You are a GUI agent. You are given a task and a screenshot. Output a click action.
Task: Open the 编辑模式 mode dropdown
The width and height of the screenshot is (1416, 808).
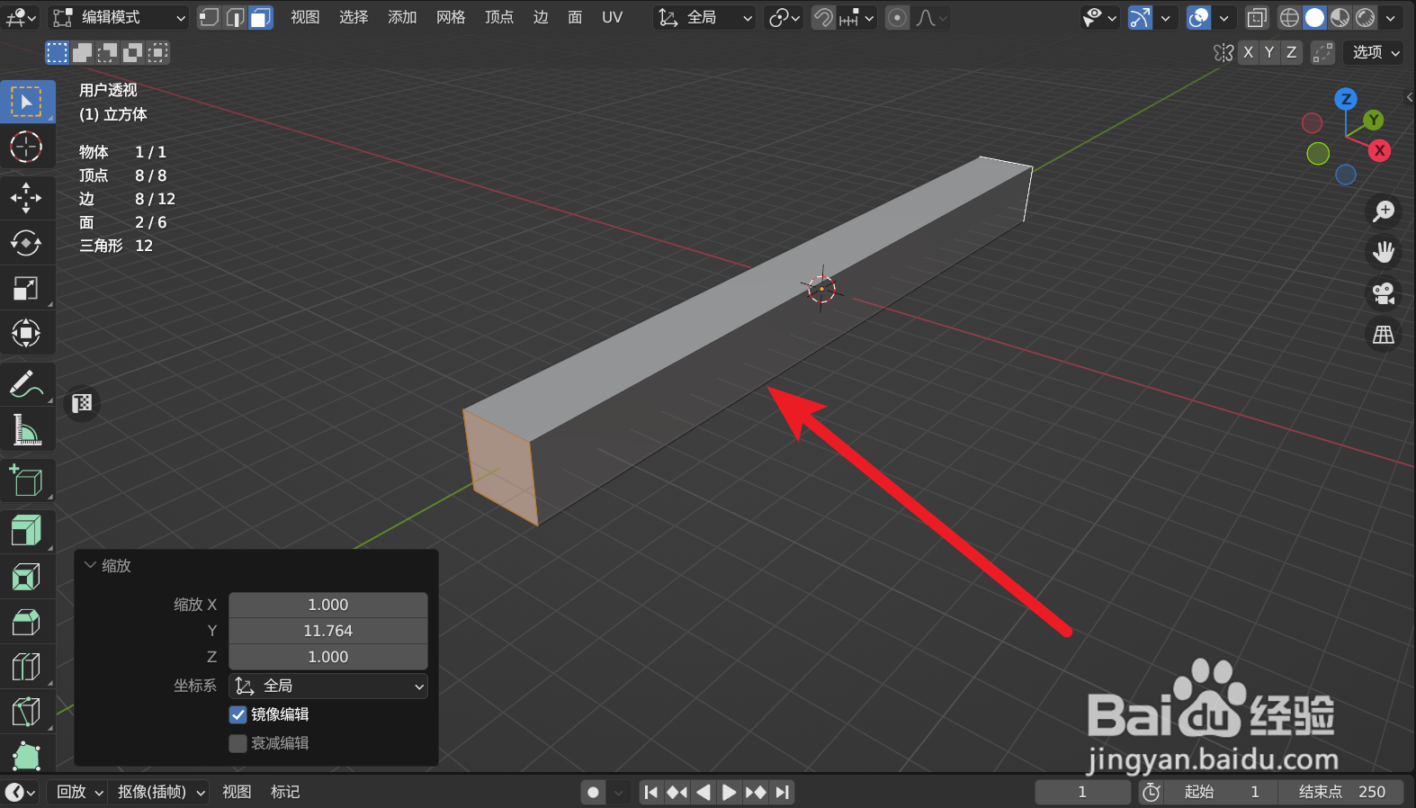[118, 17]
